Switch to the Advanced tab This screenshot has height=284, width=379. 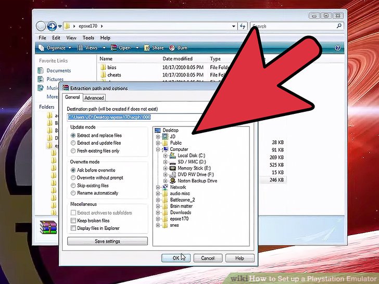[x=94, y=98]
